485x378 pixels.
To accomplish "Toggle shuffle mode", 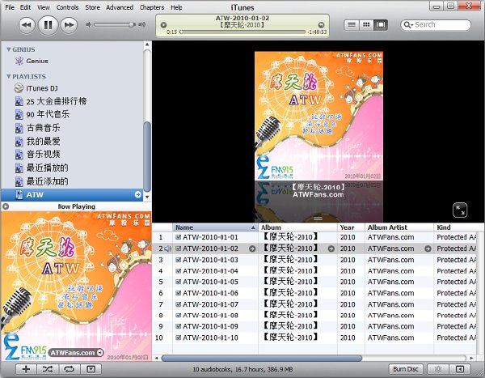I will coord(48,369).
